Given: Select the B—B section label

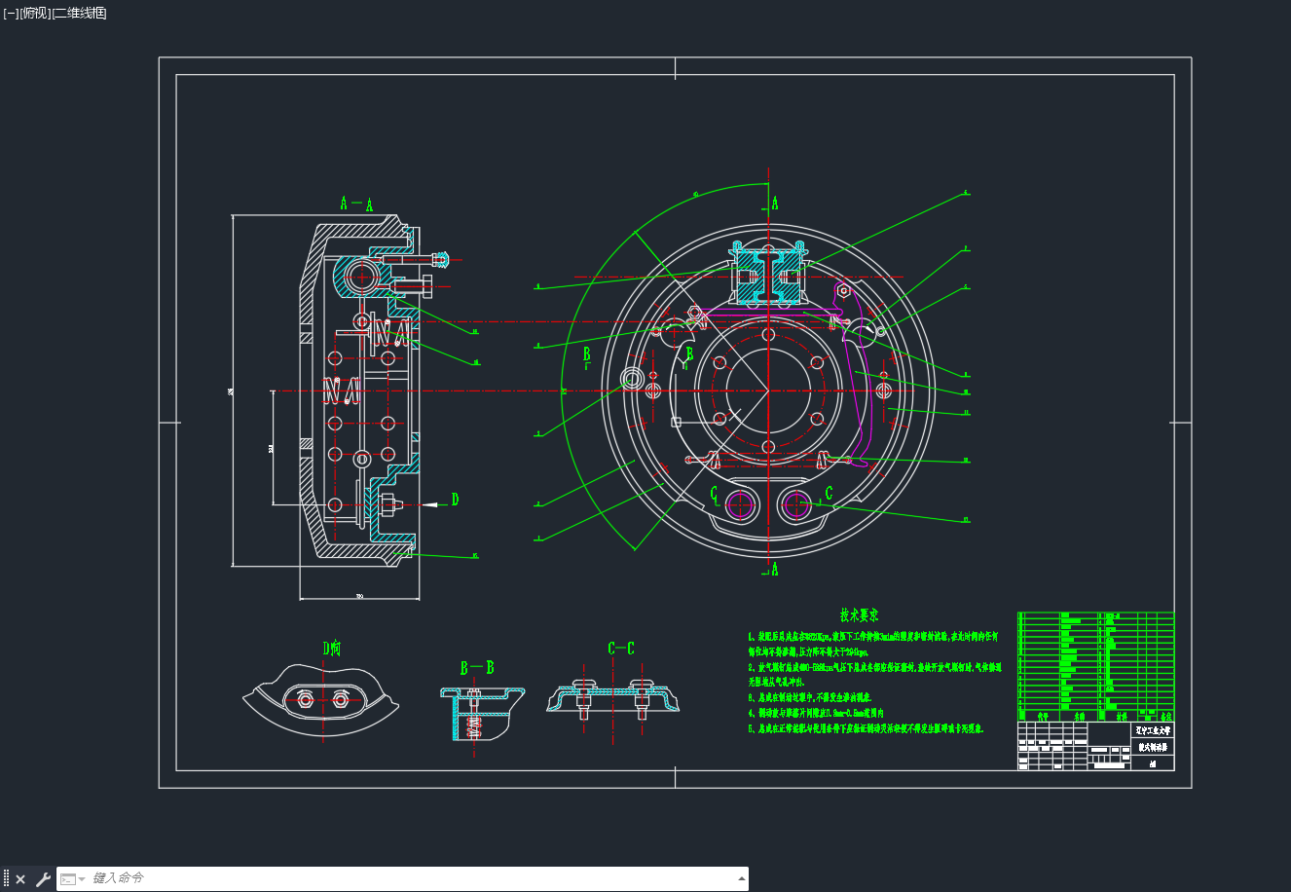Looking at the screenshot, I should click(477, 668).
